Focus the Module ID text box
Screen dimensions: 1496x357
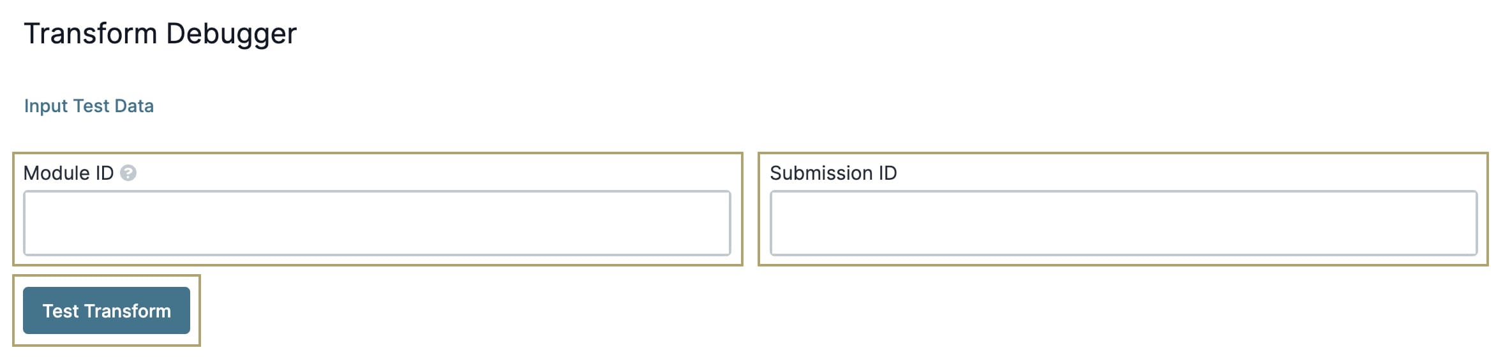[x=377, y=223]
